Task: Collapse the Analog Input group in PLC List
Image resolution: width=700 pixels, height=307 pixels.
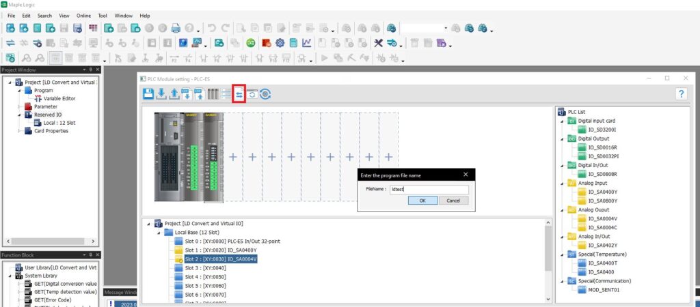Action: [563, 183]
